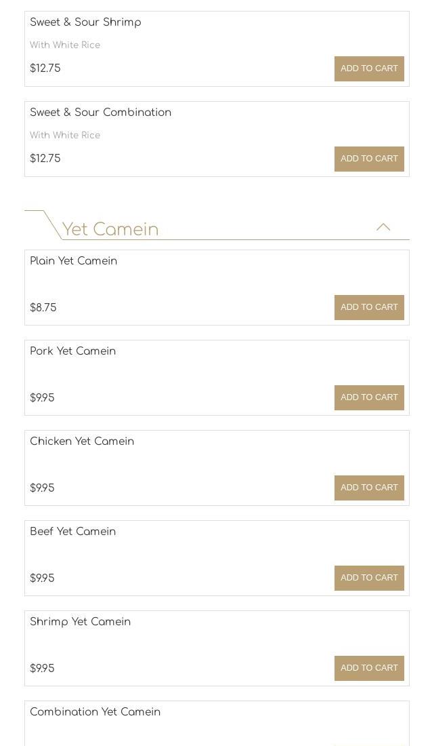Select the Shrimp Yet Camein item name
Image resolution: width=430 pixels, height=746 pixels.
[80, 622]
